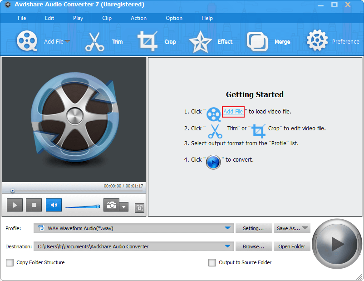
Task: Start conversion with the big play button
Action: point(337,244)
